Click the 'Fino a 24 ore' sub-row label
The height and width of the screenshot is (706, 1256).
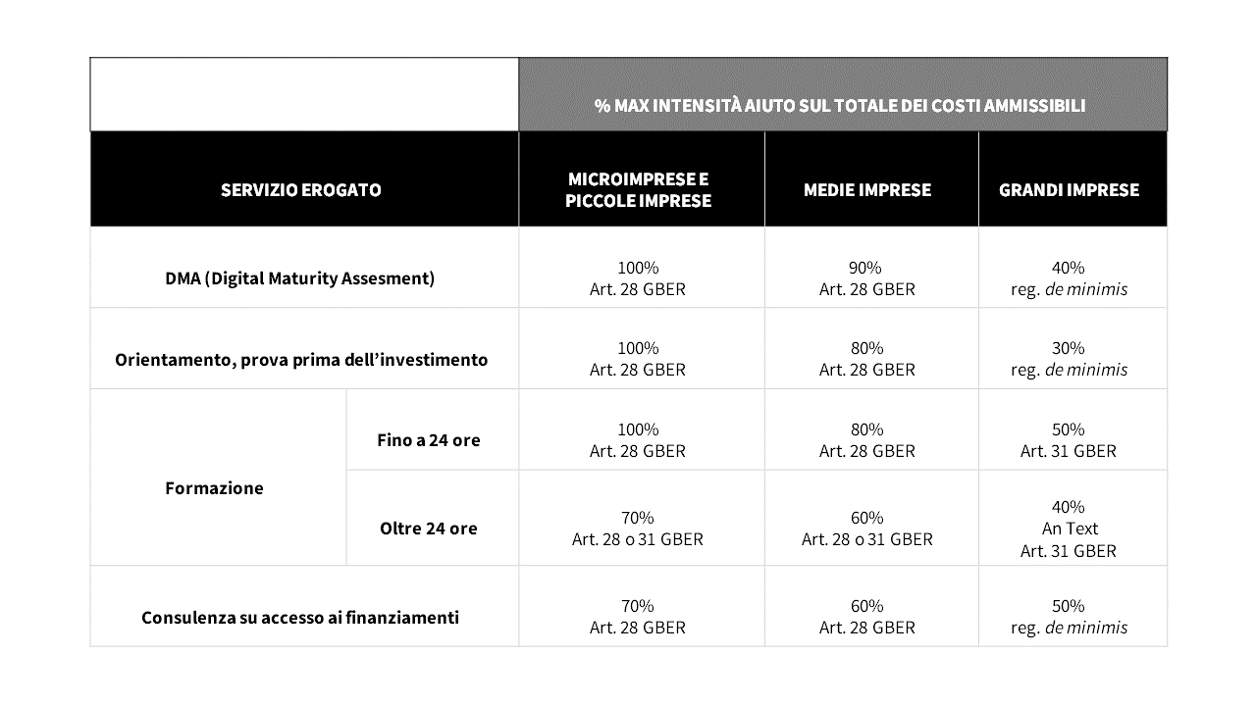point(429,440)
